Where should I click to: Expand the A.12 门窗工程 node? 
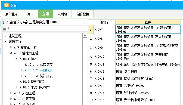click(11, 99)
